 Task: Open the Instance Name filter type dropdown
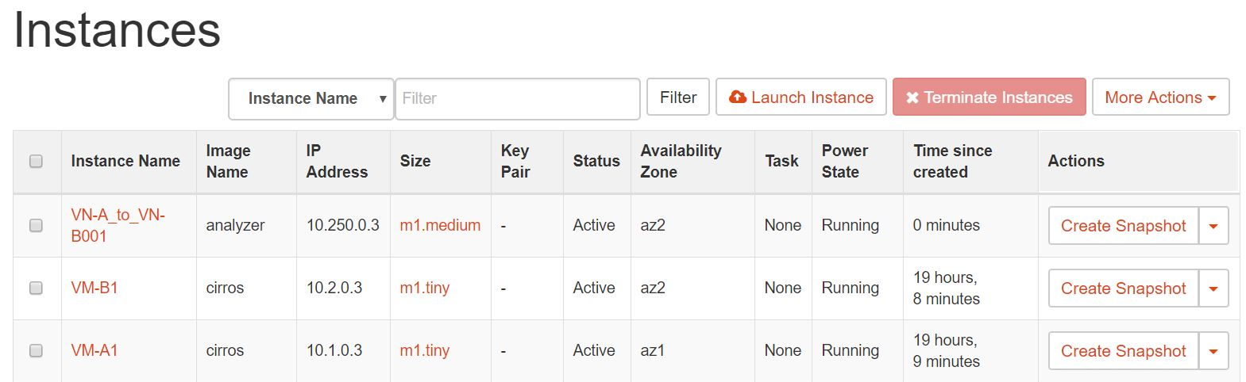pyautogui.click(x=311, y=99)
